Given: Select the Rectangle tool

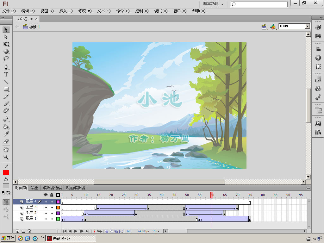Looking at the screenshot, I should (6, 89).
